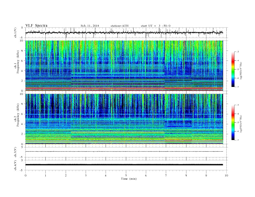Click inside the ch.2 spectrogram panel
This screenshot has height=197, width=255.
(124, 119)
